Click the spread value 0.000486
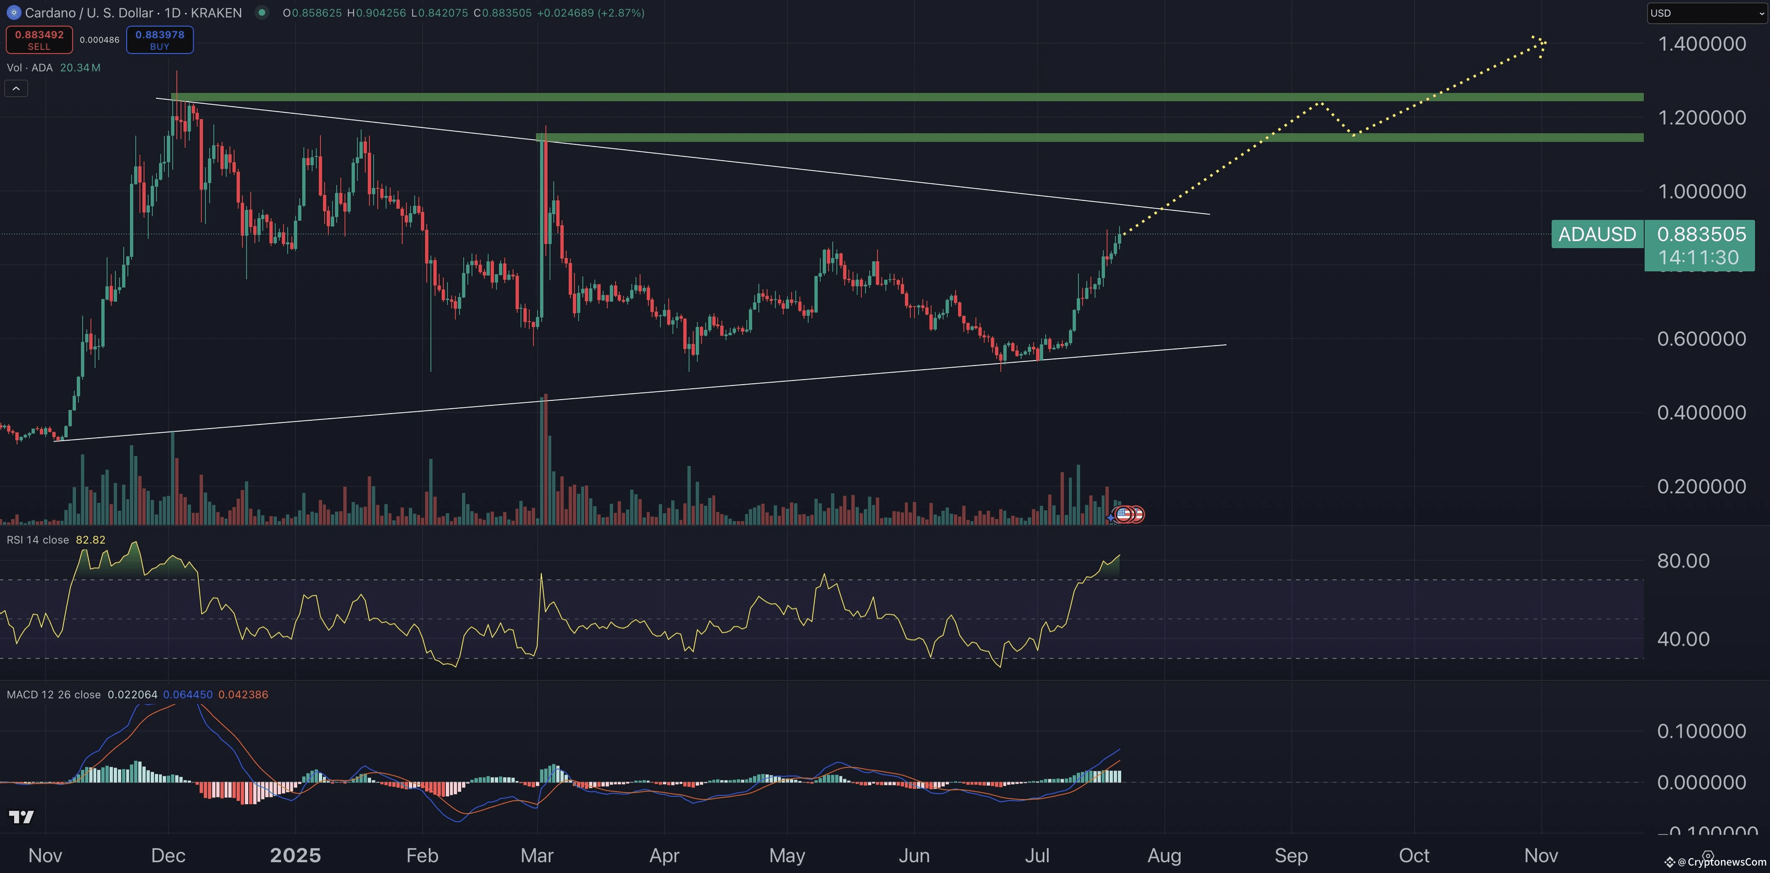This screenshot has height=873, width=1770. point(100,40)
